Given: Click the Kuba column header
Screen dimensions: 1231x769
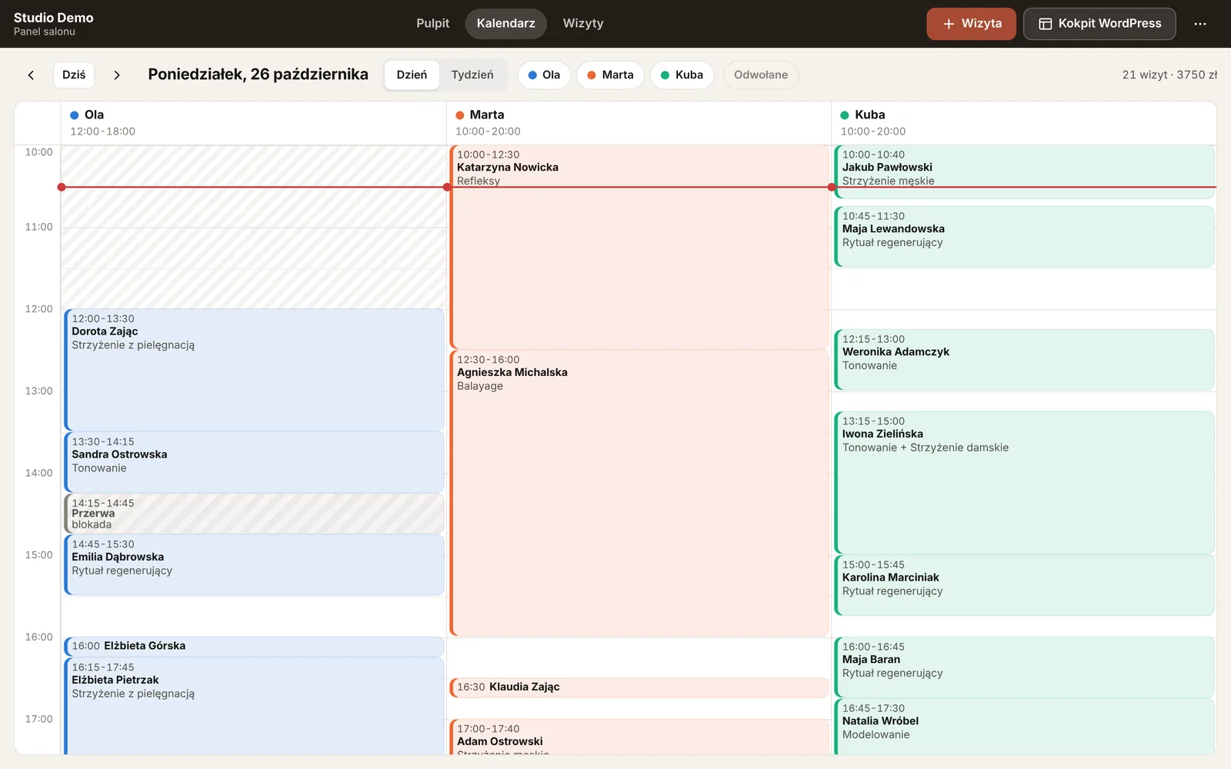Looking at the screenshot, I should (1024, 123).
